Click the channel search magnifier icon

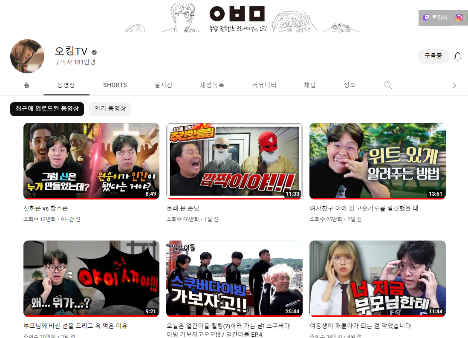(388, 85)
